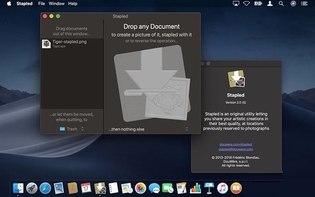Screen dimensions: 315x197
Task: Open the File menu
Action: tap(41, 4)
